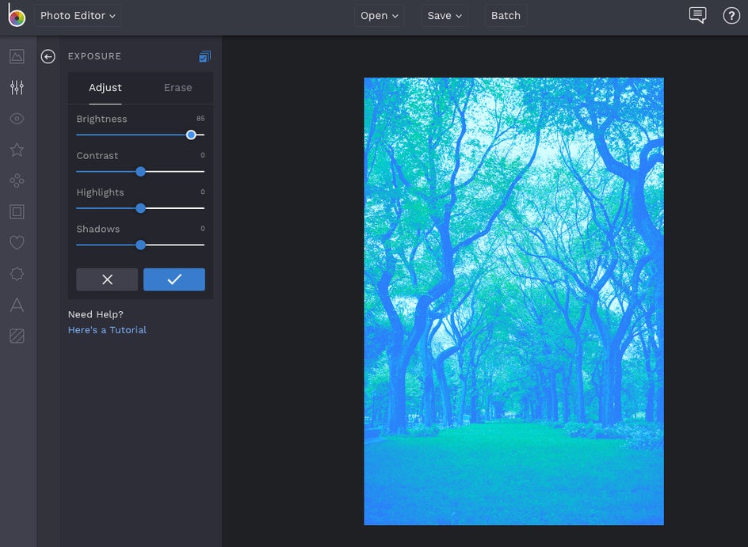Go back using the Exposure arrow
Image resolution: width=748 pixels, height=547 pixels.
pos(48,56)
